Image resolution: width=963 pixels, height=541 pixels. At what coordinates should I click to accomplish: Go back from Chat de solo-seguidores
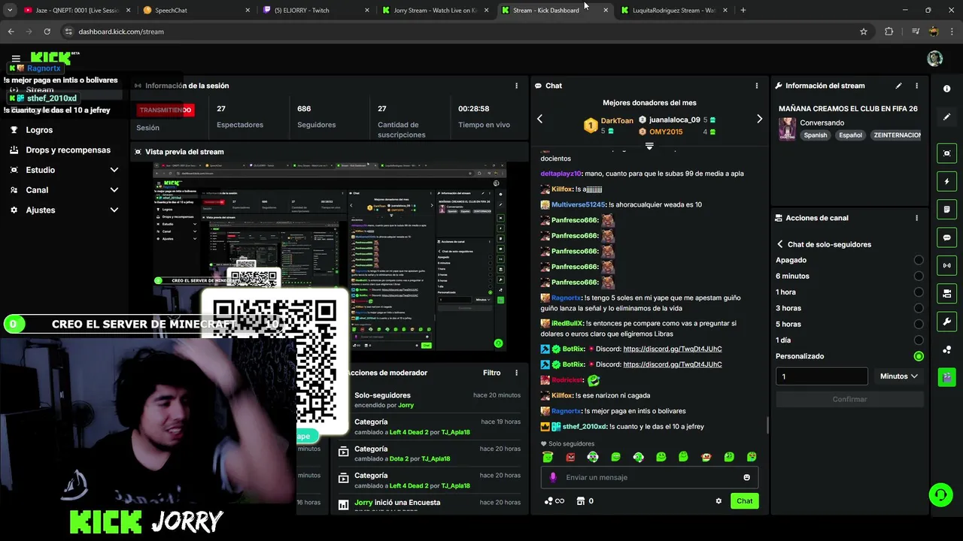780,244
